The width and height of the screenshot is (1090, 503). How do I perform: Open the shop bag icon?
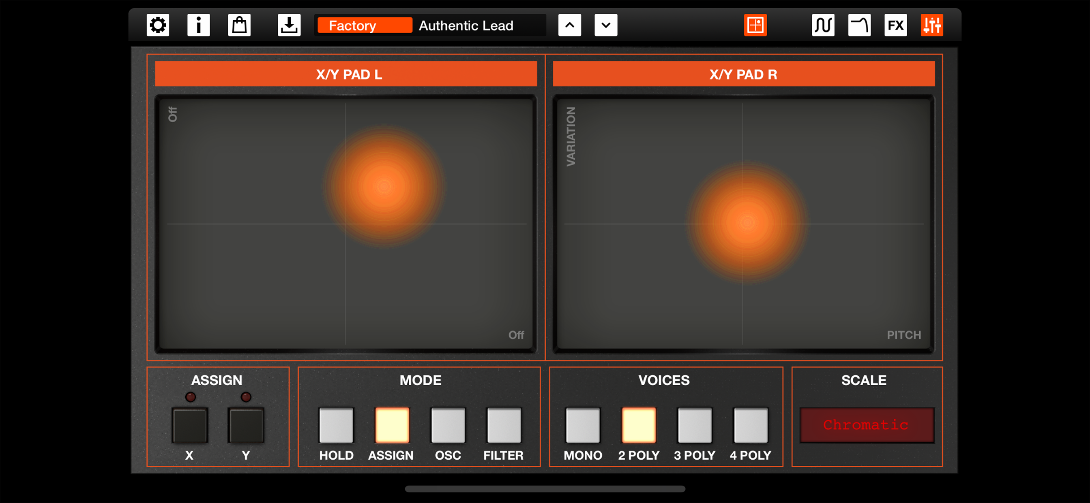pos(239,26)
